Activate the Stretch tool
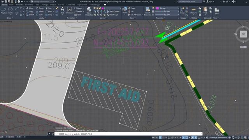The image size is (249, 140). click(30, 15)
